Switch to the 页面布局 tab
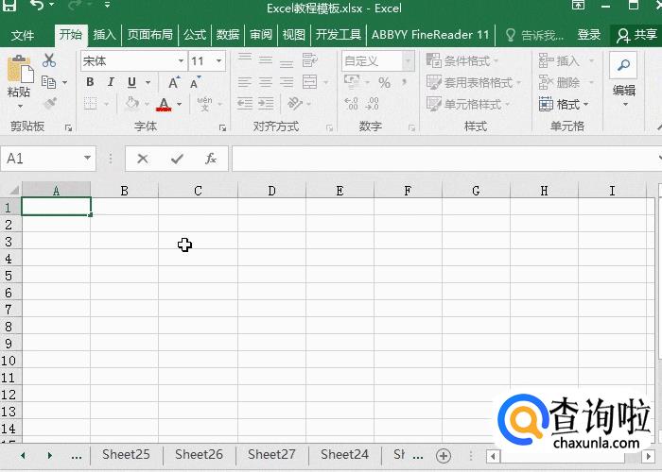The height and width of the screenshot is (472, 662). [x=149, y=35]
